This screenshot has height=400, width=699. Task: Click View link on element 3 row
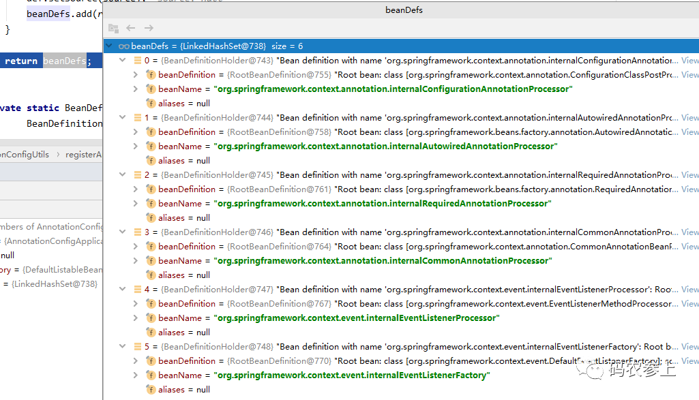tap(689, 232)
